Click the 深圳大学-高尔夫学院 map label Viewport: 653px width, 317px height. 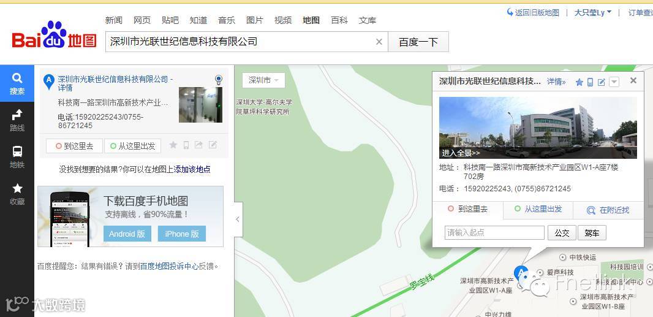264,107
